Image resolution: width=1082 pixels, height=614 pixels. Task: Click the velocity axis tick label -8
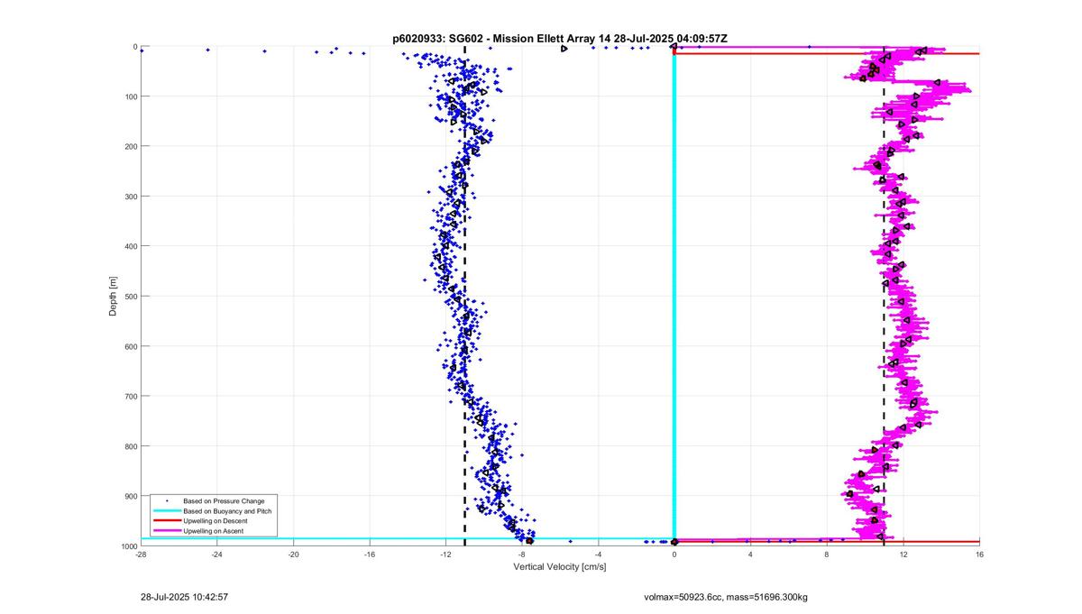pos(522,554)
